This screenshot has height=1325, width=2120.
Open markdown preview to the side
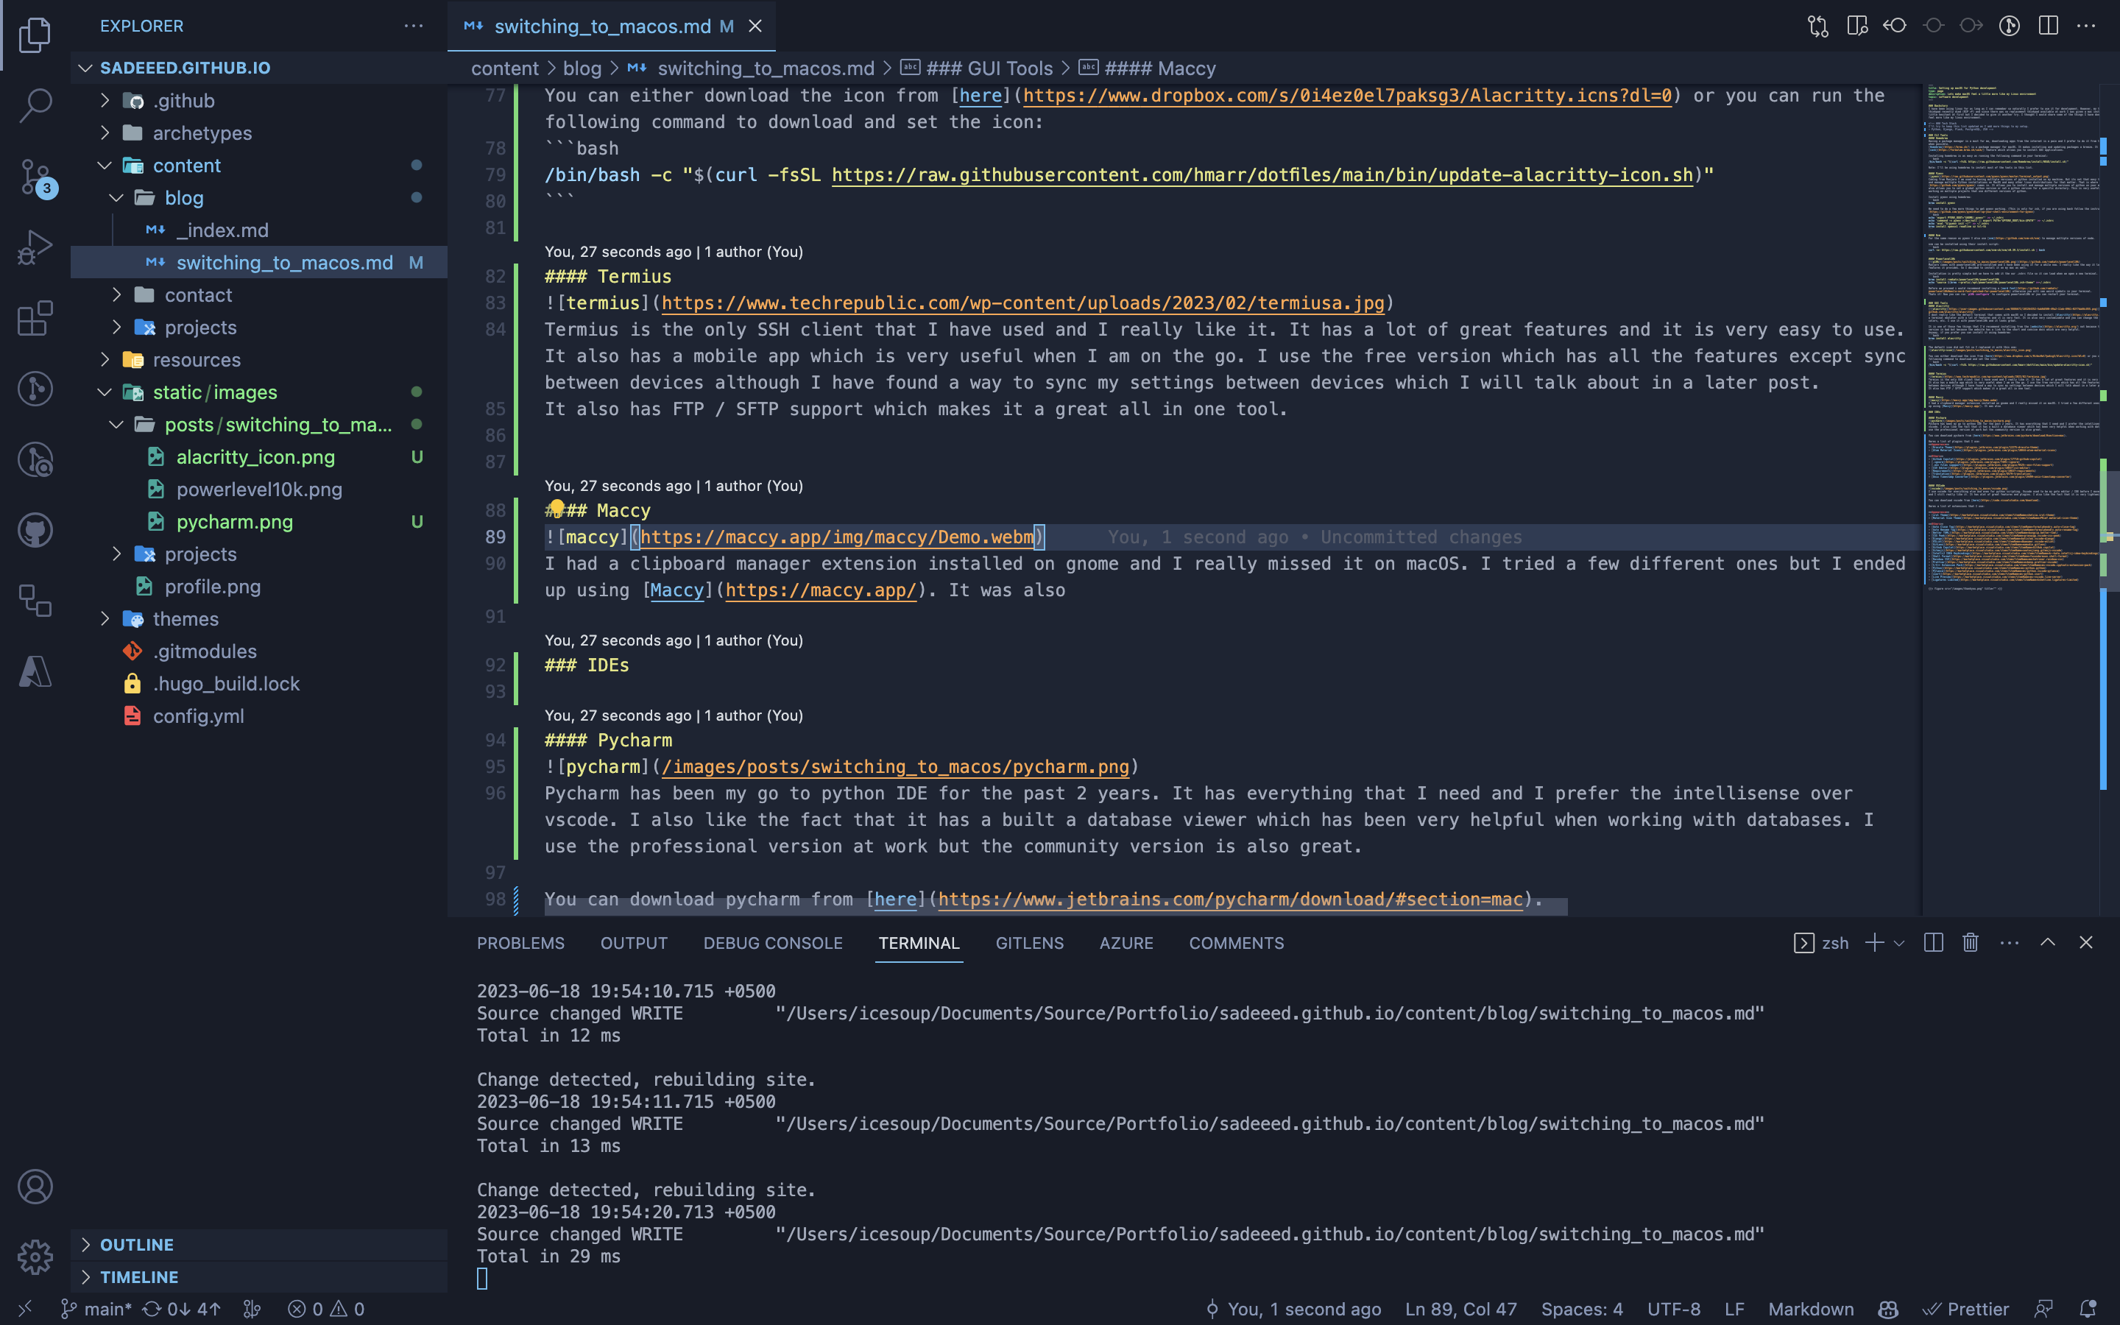pyautogui.click(x=1856, y=26)
